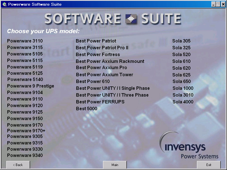Viewport: 227px width, 170px height.
Task: Pick the Powerware 9170+ model
Action: click(x=26, y=131)
